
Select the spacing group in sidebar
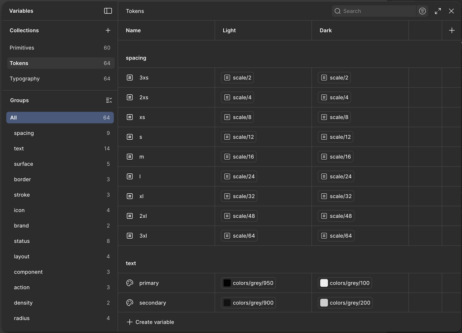(24, 133)
